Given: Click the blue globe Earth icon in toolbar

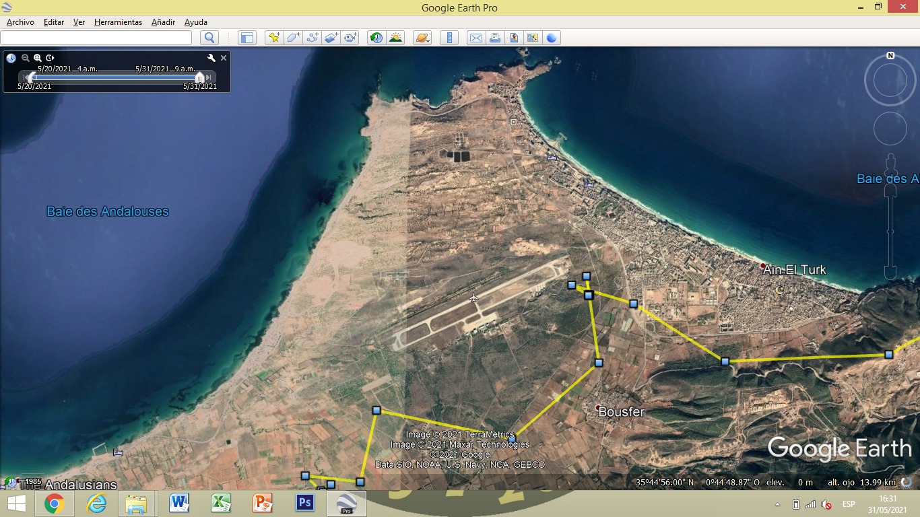Looking at the screenshot, I should click(552, 38).
